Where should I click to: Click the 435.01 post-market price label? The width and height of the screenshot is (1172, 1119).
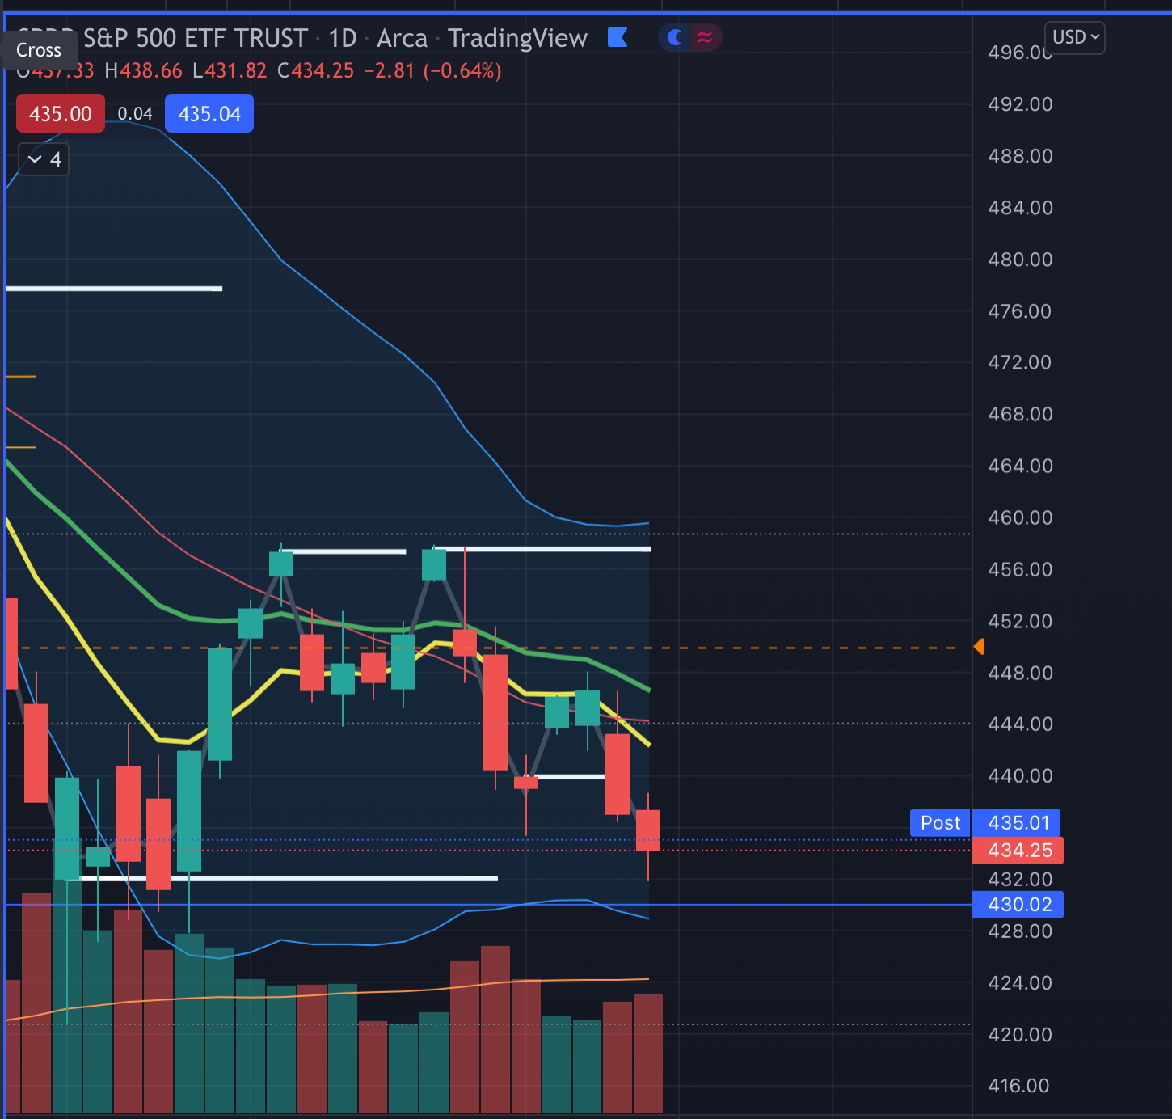click(1017, 823)
